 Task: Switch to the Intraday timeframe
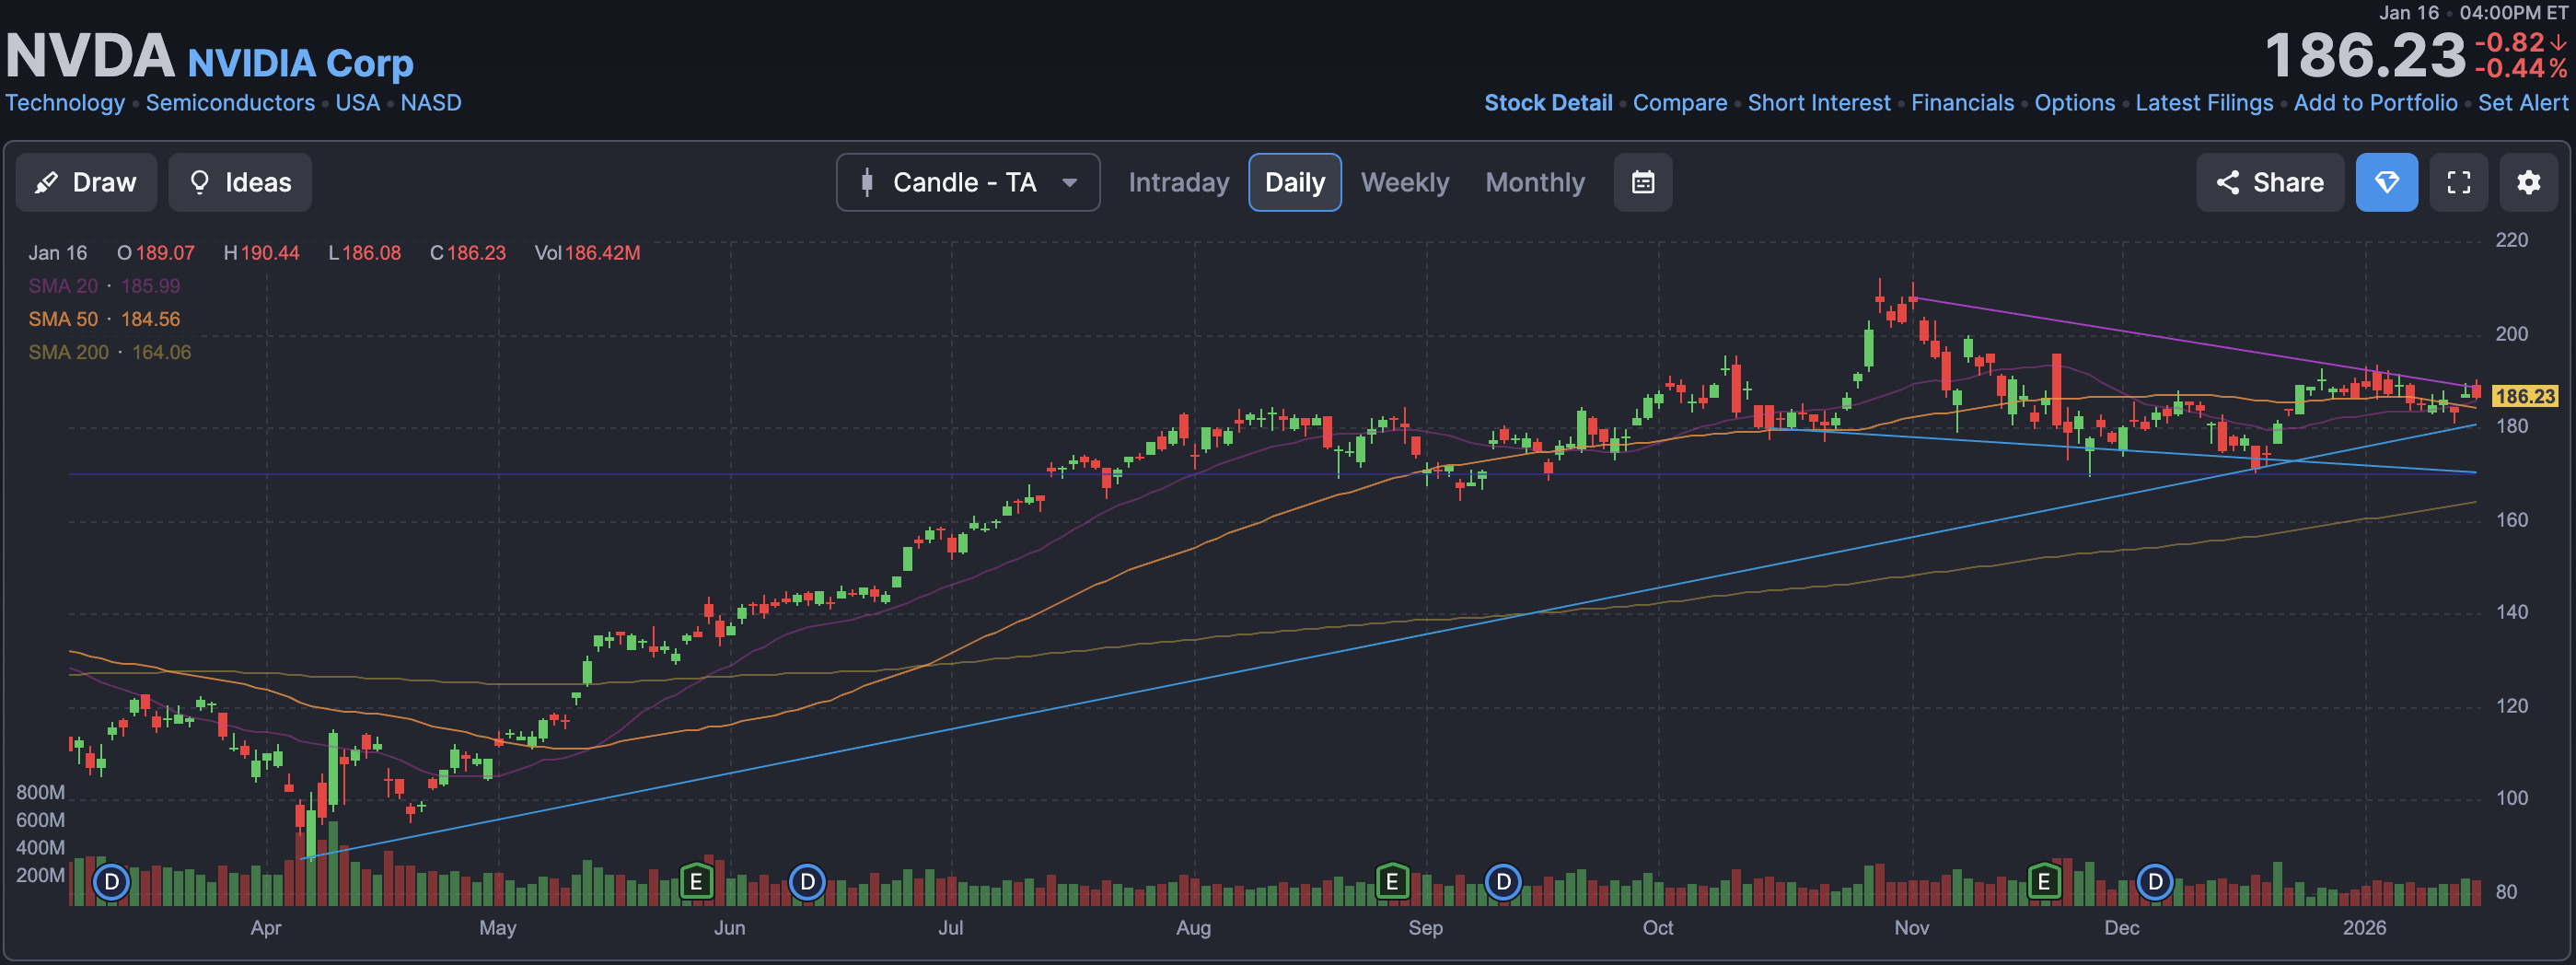1178,182
